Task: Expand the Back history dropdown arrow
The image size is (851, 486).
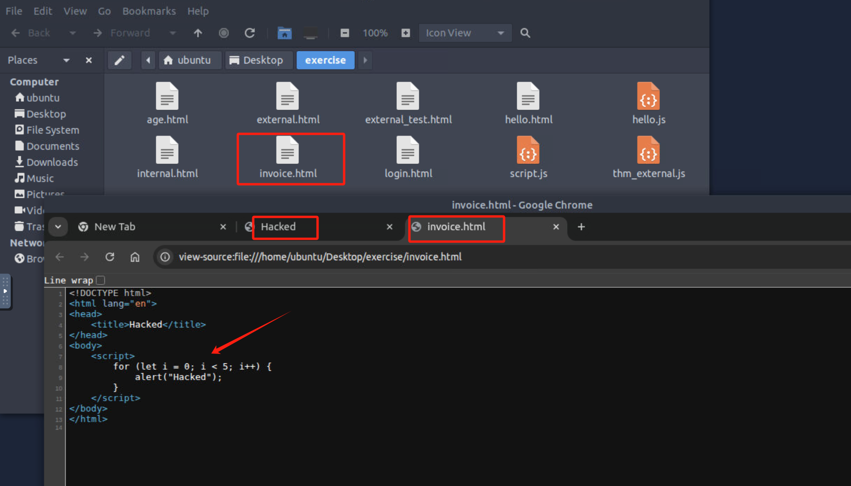Action: click(72, 33)
